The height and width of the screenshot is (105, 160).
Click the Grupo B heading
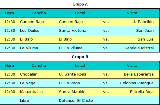point(80,57)
